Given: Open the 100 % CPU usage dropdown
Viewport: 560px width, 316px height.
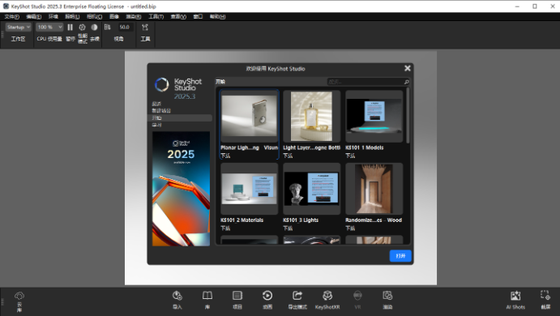Looking at the screenshot, I should 49,27.
